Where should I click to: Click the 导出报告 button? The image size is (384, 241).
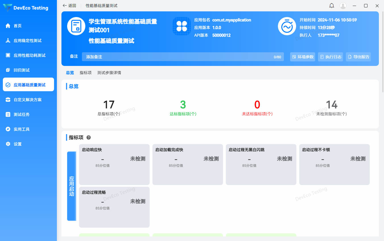(x=358, y=57)
